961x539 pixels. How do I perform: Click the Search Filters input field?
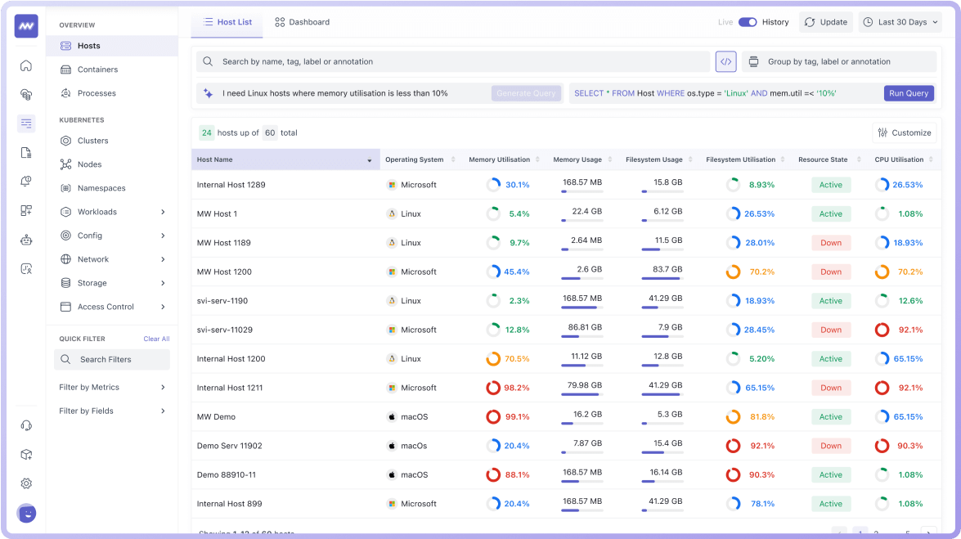point(112,360)
